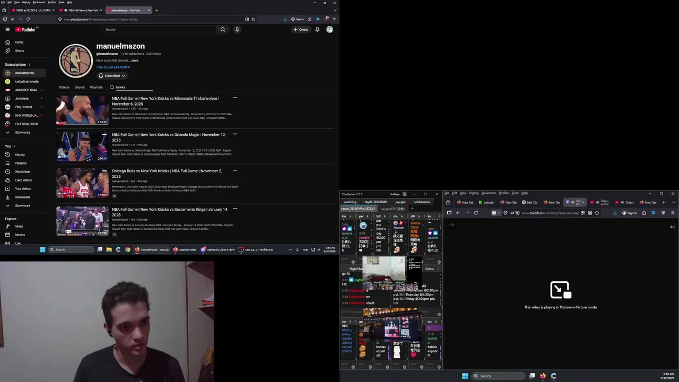Open Chrome from upper taskbar

pyautogui.click(x=127, y=249)
